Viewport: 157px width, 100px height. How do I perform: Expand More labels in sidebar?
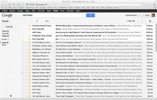coord(4,45)
